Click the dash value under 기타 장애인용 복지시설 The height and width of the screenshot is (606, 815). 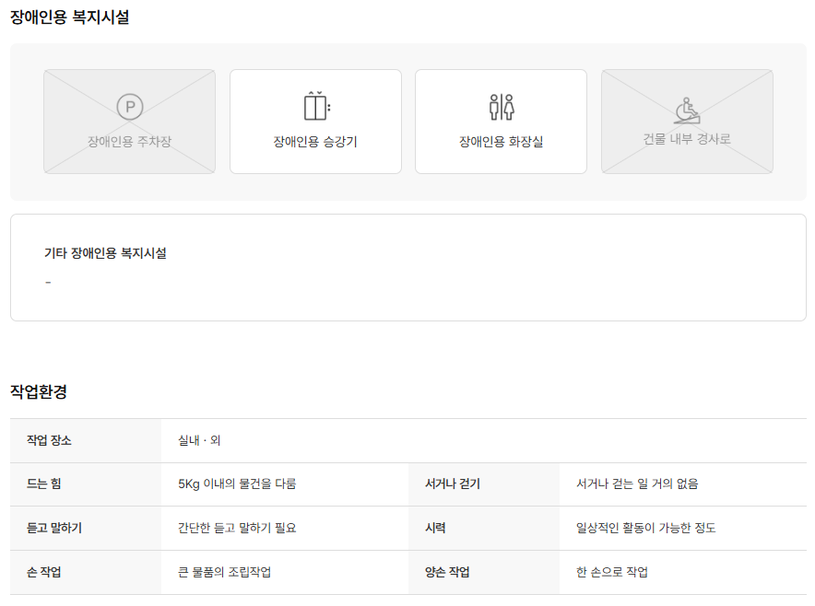click(x=48, y=282)
